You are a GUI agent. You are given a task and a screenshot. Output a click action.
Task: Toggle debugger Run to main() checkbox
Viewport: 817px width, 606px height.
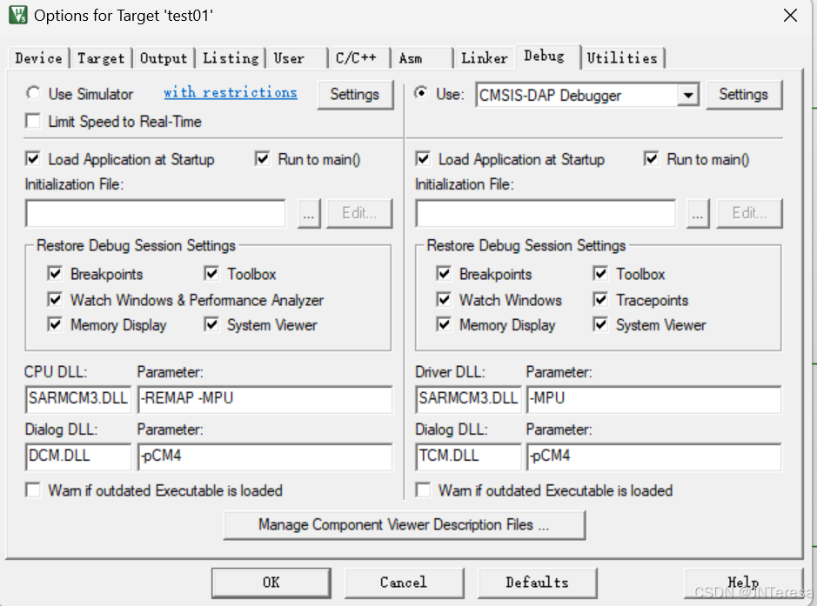[x=652, y=159]
